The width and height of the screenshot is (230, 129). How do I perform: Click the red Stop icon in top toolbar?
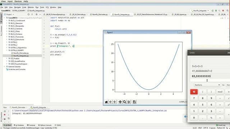tap(223, 10)
